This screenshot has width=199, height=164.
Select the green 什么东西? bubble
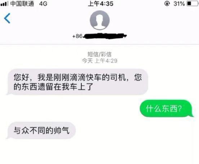(x=167, y=109)
